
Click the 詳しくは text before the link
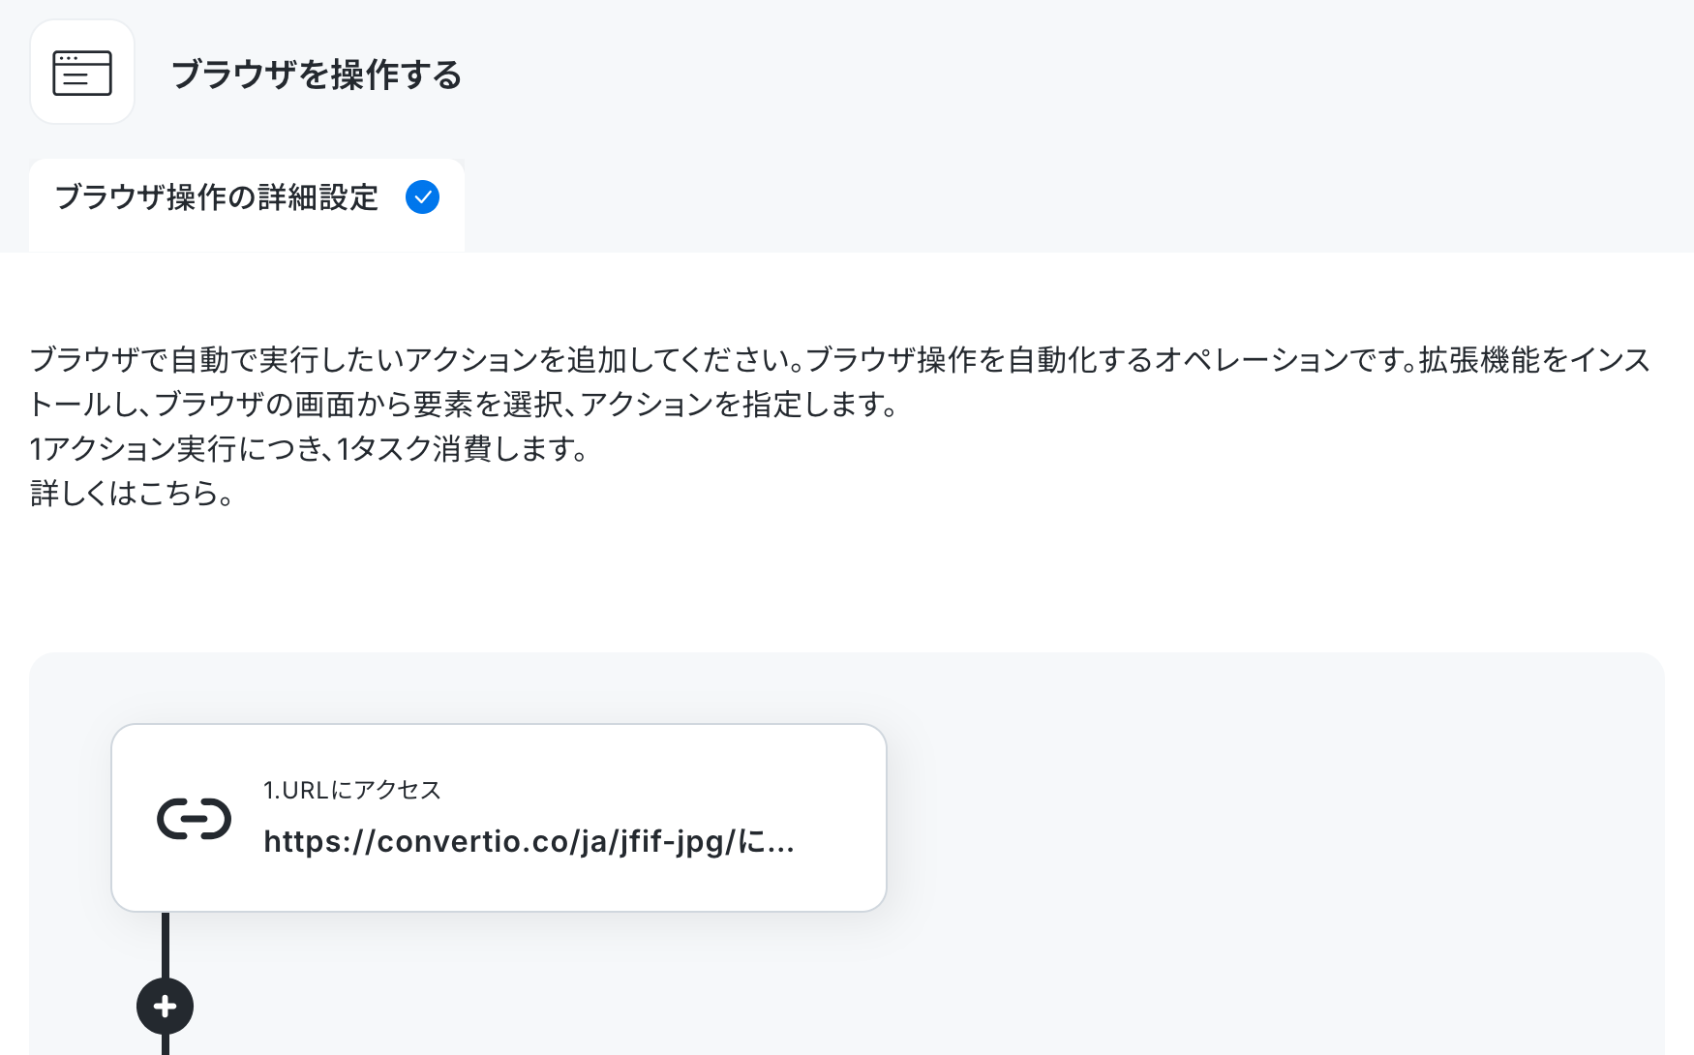coord(84,494)
